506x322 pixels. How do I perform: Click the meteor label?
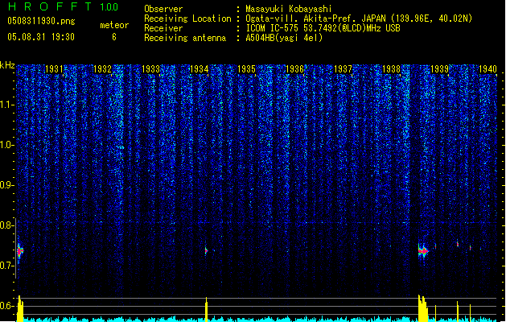click(x=114, y=25)
